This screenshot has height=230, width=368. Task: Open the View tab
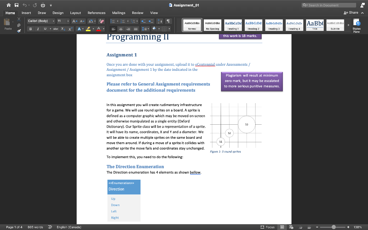tap(154, 13)
